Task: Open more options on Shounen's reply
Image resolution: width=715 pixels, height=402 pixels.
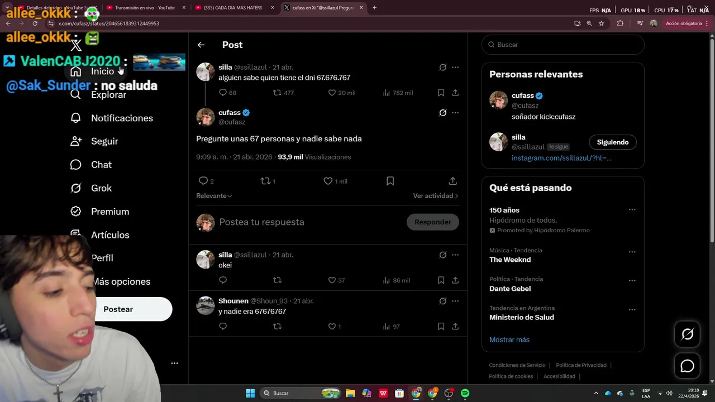Action: point(455,301)
